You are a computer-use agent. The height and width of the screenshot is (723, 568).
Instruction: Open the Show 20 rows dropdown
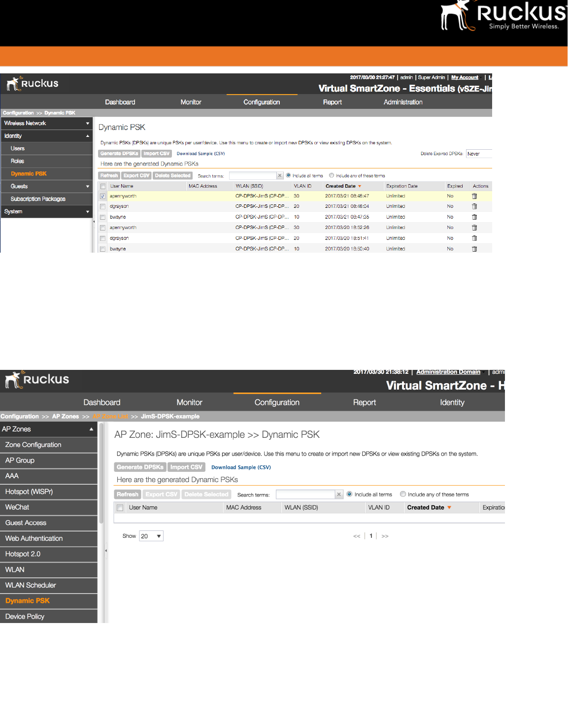pyautogui.click(x=151, y=536)
